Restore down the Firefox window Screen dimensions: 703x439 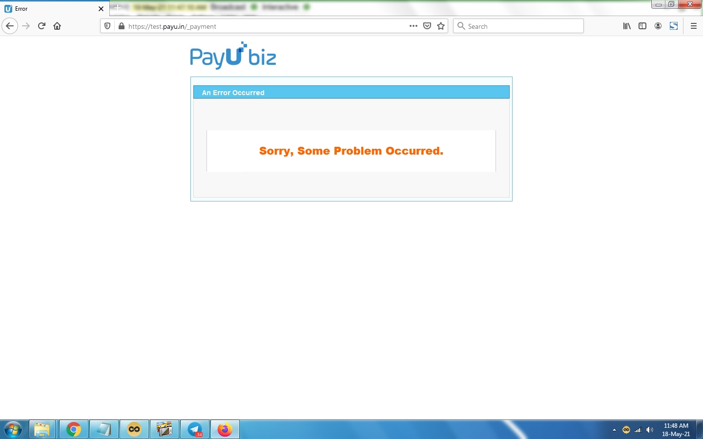click(671, 4)
